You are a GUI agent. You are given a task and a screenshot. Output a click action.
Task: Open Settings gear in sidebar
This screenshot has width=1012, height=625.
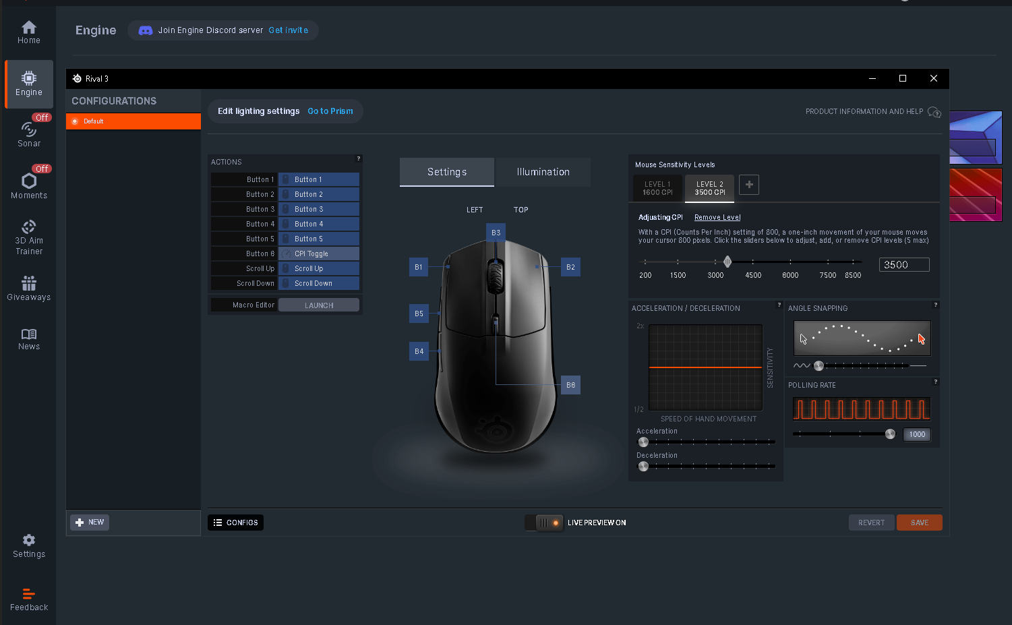[x=29, y=546]
